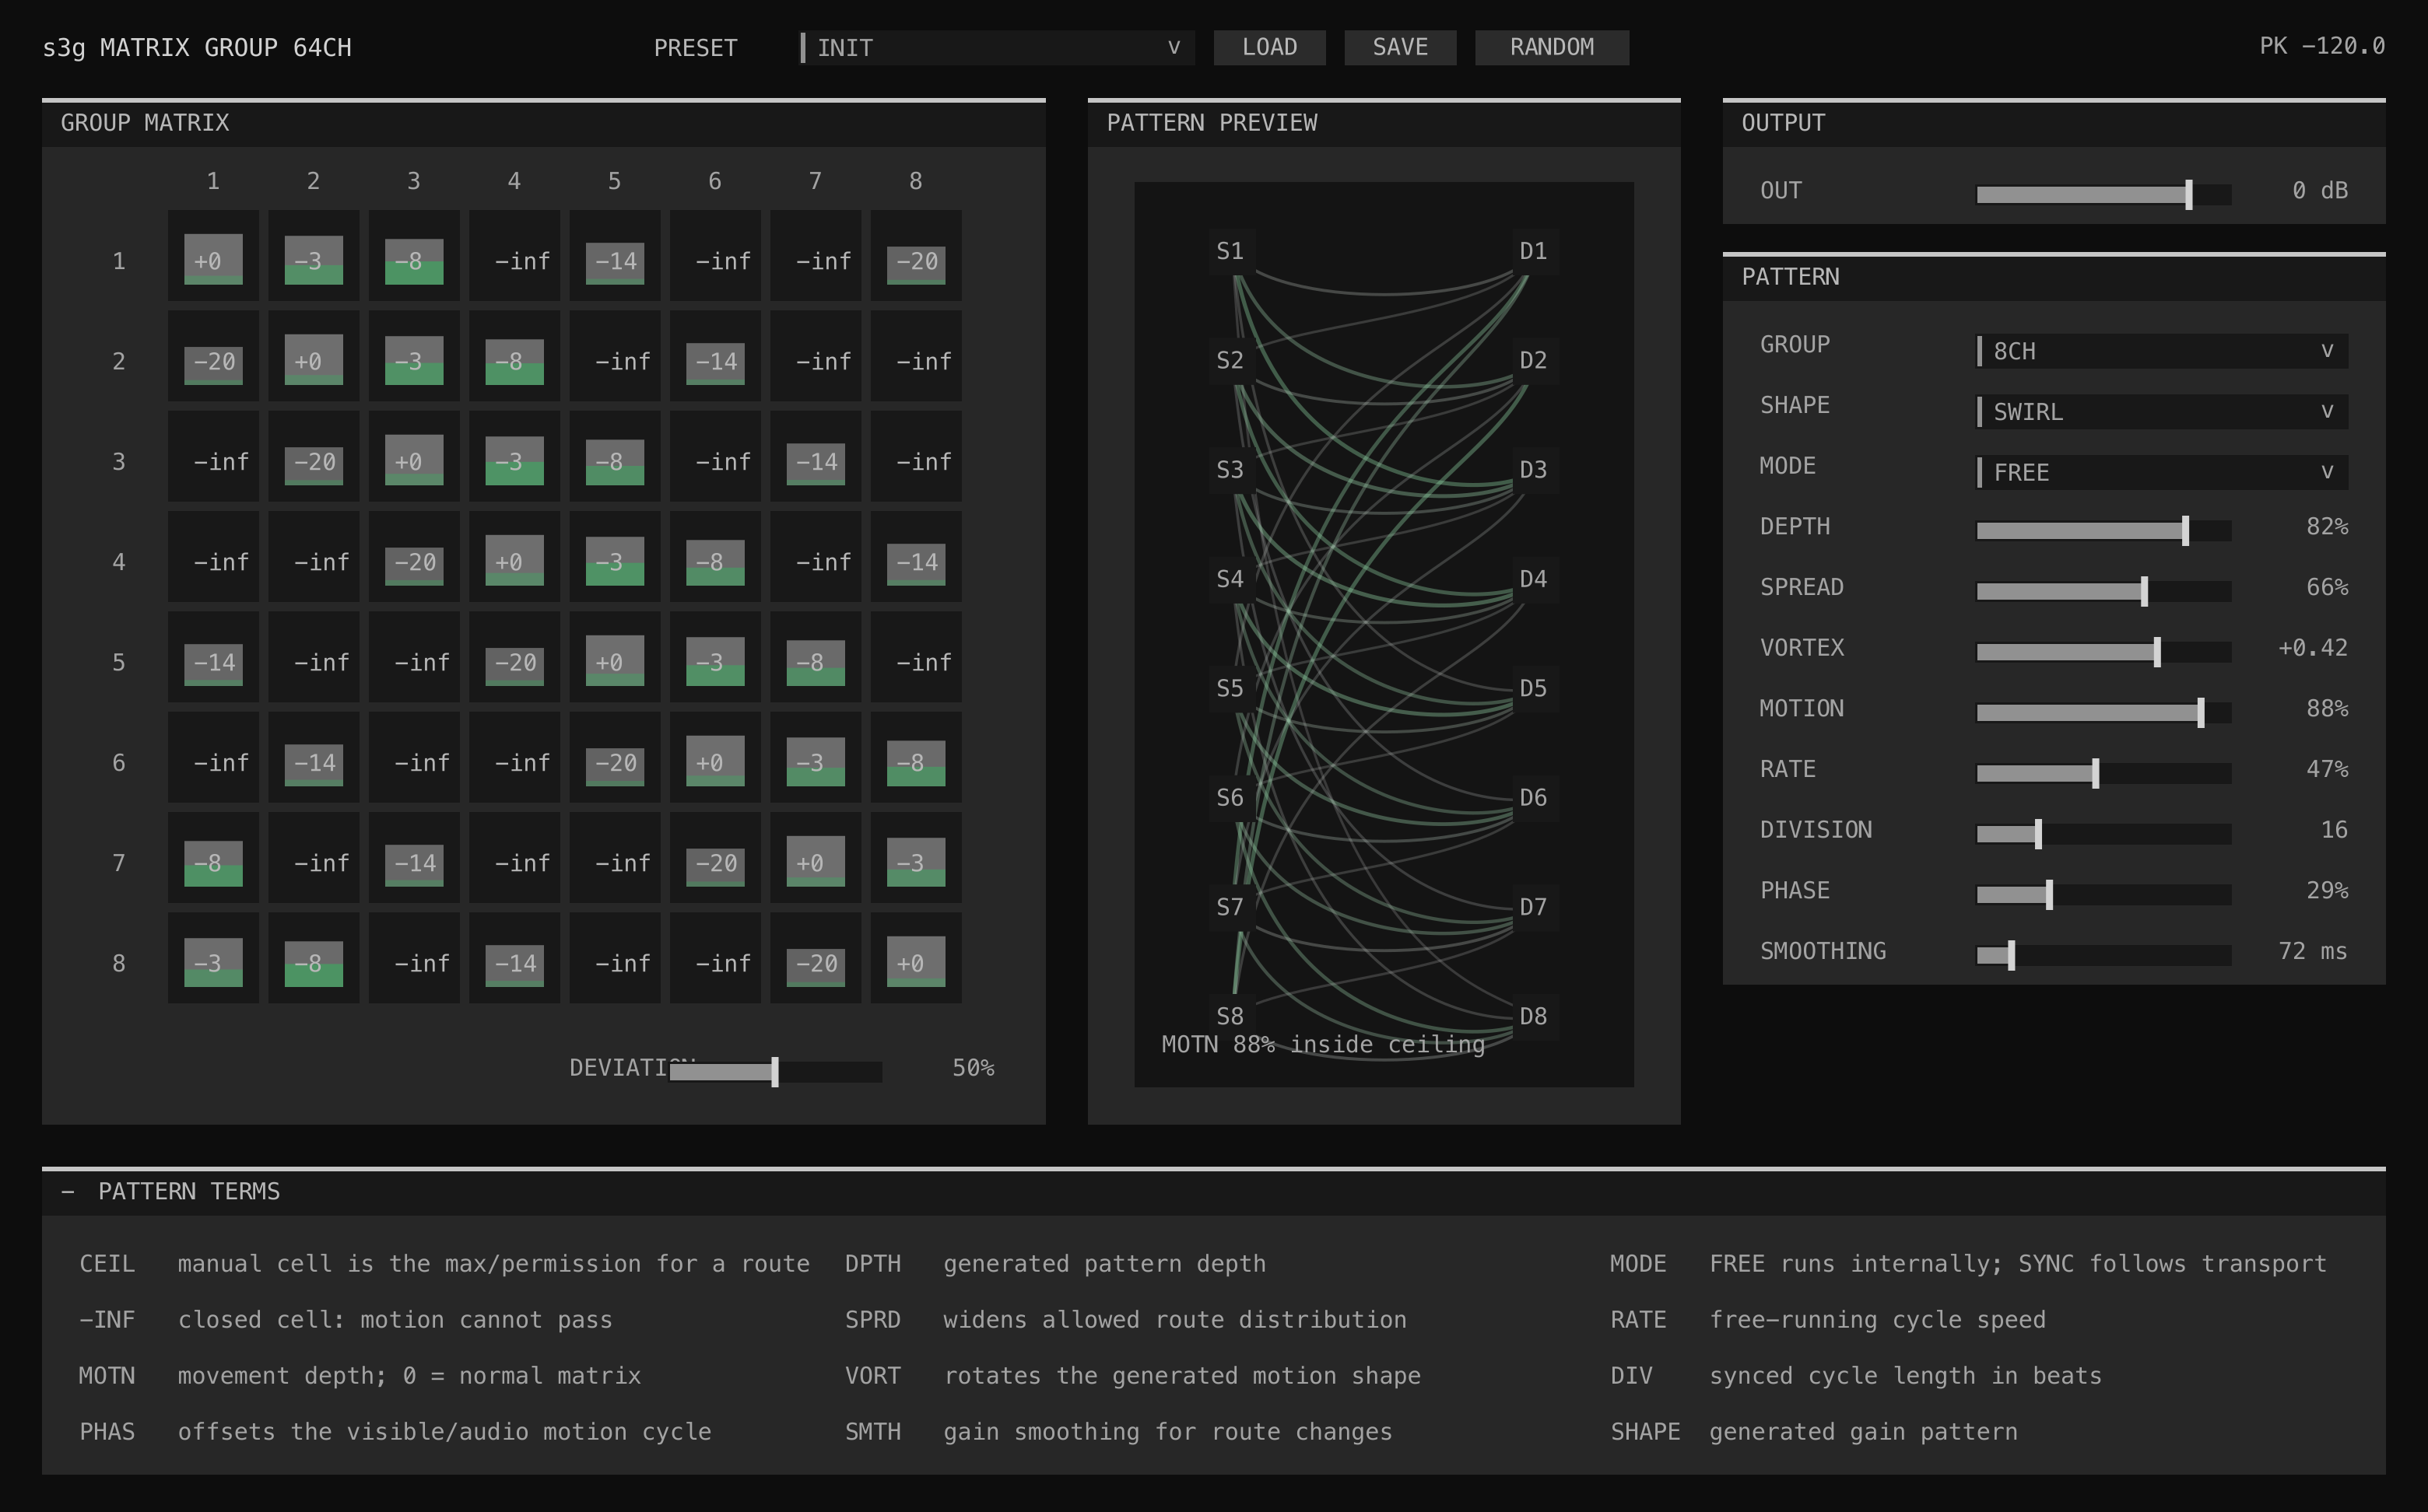Screen dimensions: 2428x1512
Task: Select matrix cell row 5 column 1 (-14)
Action: pyautogui.click(x=213, y=657)
